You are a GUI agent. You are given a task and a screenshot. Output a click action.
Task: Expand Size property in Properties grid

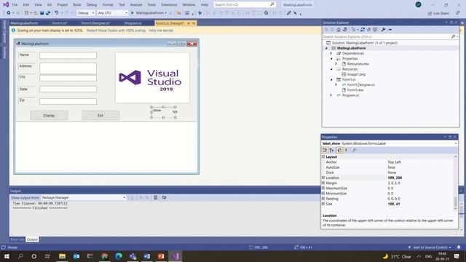coord(323,204)
